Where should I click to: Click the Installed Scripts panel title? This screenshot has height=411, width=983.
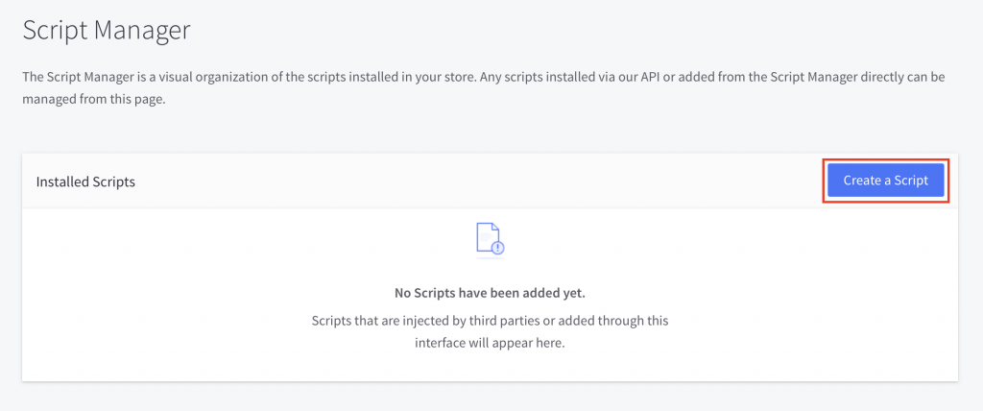click(85, 181)
